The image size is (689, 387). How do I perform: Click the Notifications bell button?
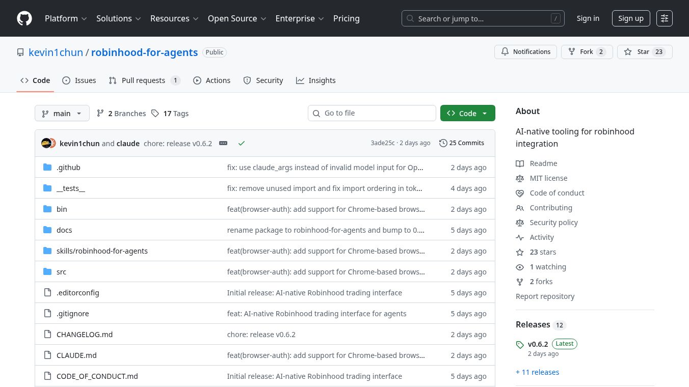525,52
